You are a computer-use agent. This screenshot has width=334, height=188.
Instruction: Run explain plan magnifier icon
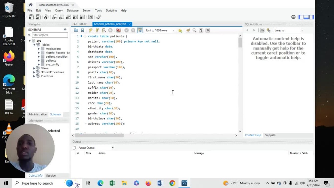104,30
